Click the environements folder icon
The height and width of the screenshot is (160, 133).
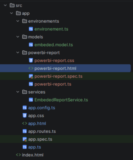pyautogui.click(x=25, y=21)
